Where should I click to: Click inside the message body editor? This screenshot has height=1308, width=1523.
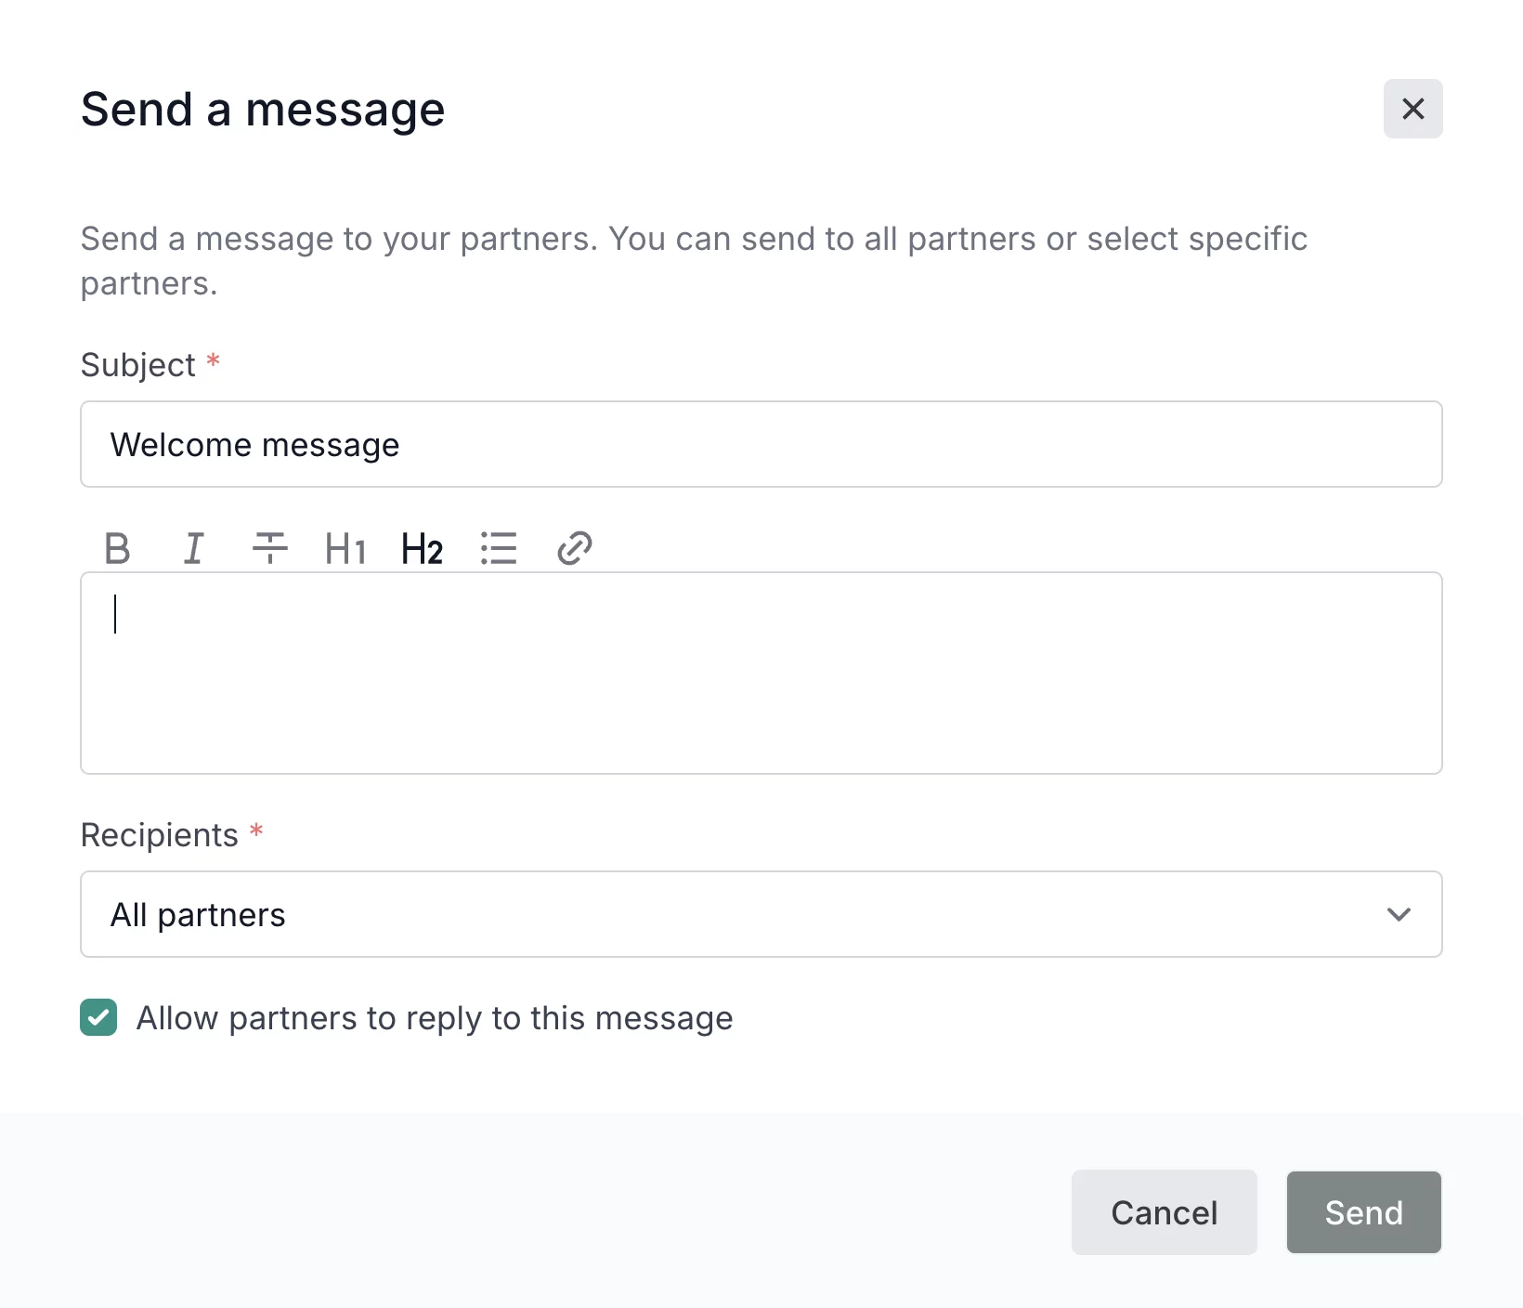click(x=761, y=674)
